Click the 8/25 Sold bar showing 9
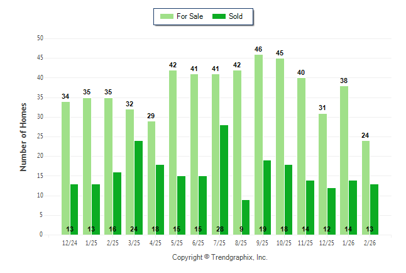This screenshot has height=273, width=406. pos(246,217)
